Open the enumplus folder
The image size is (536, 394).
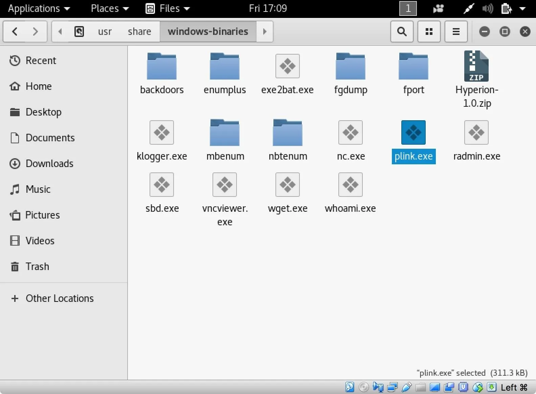tap(225, 66)
